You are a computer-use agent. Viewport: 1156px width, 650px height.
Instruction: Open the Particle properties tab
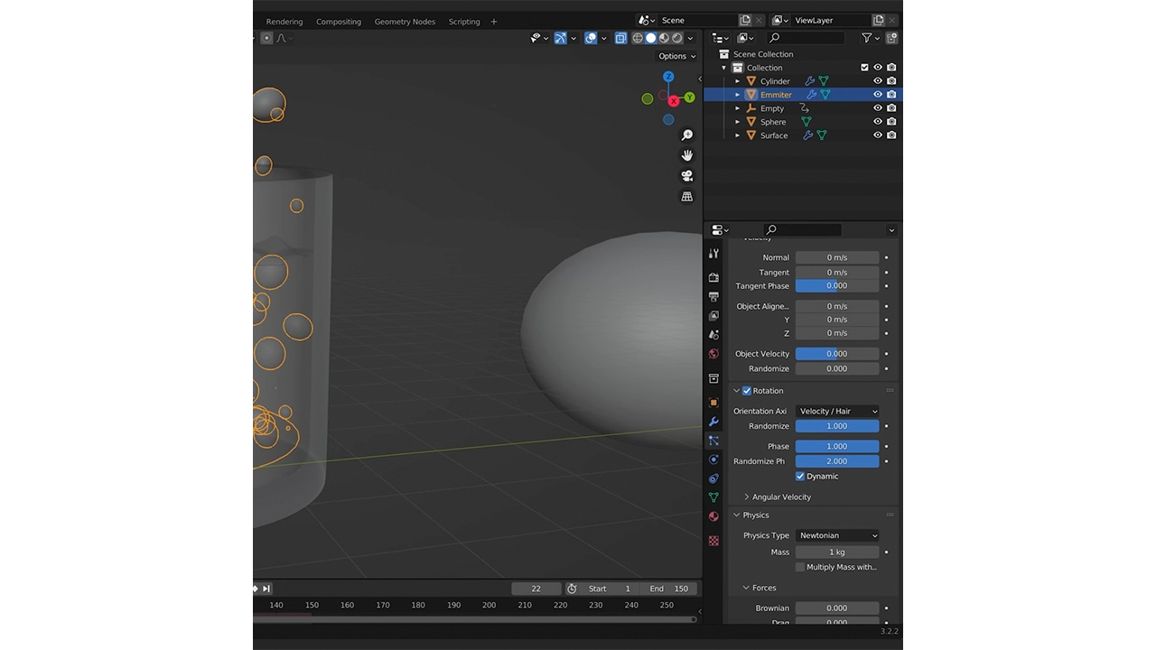(x=713, y=441)
